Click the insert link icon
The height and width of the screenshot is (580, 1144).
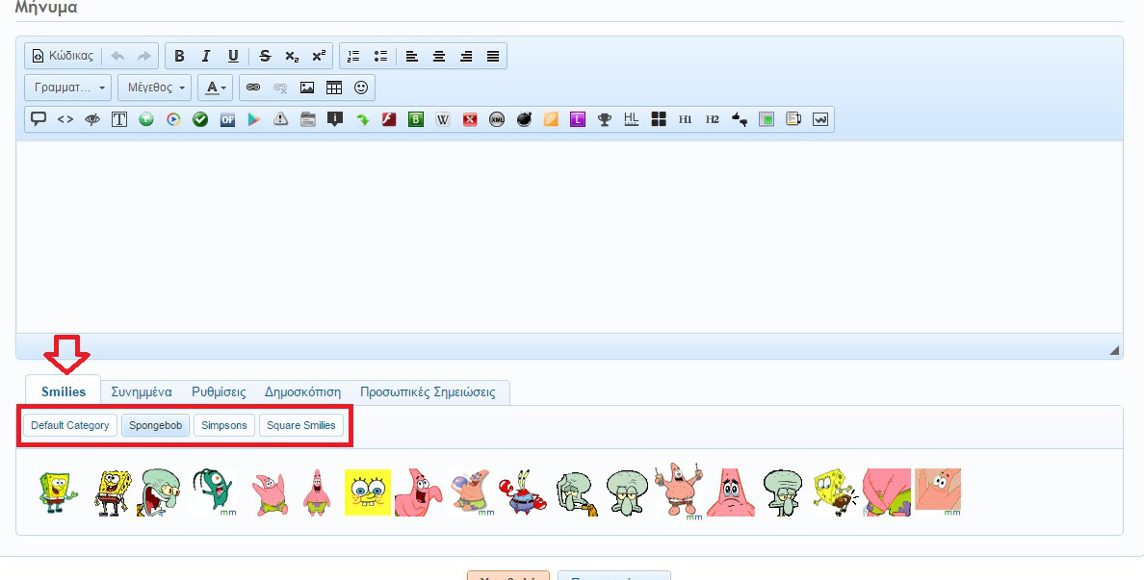pos(253,88)
